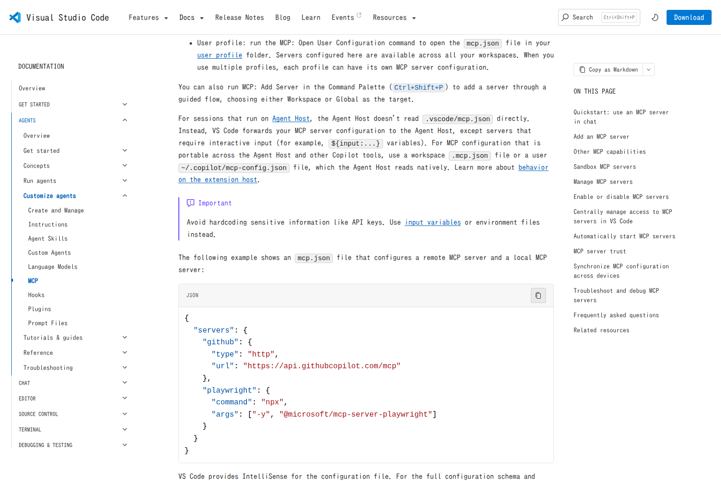Screen dimensions: 721x481
Task: Click the Visual Studio Code logo icon
Action: [x=15, y=17]
